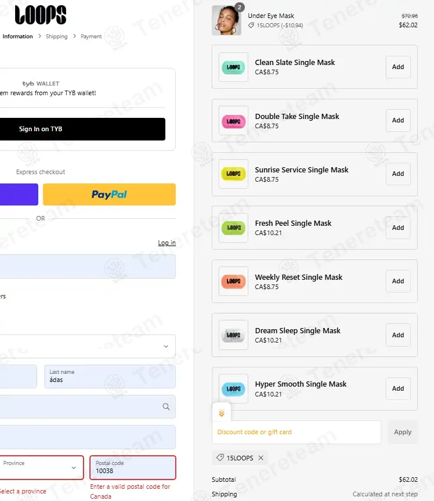Click the Discount code or gift card field
The width and height of the screenshot is (434, 501).
(x=296, y=432)
